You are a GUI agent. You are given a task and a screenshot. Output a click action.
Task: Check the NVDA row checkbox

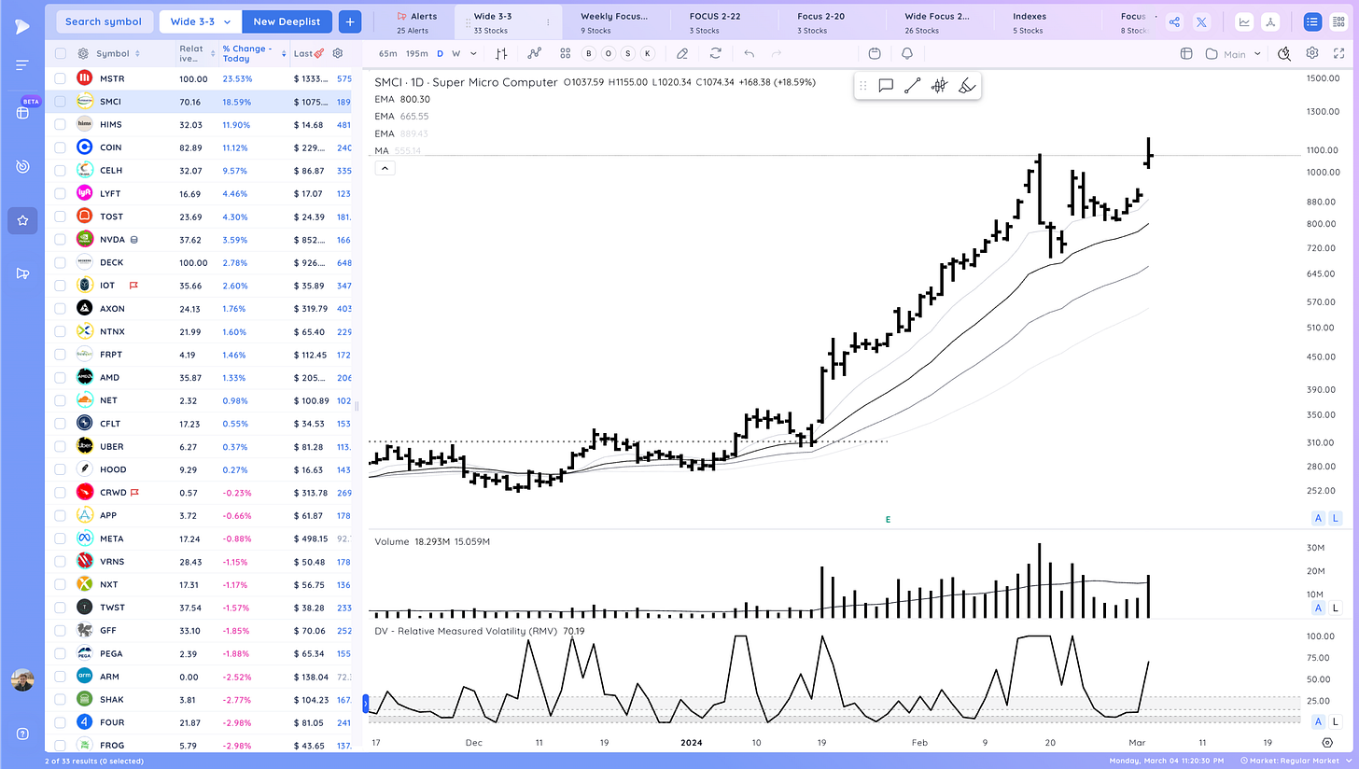[61, 240]
